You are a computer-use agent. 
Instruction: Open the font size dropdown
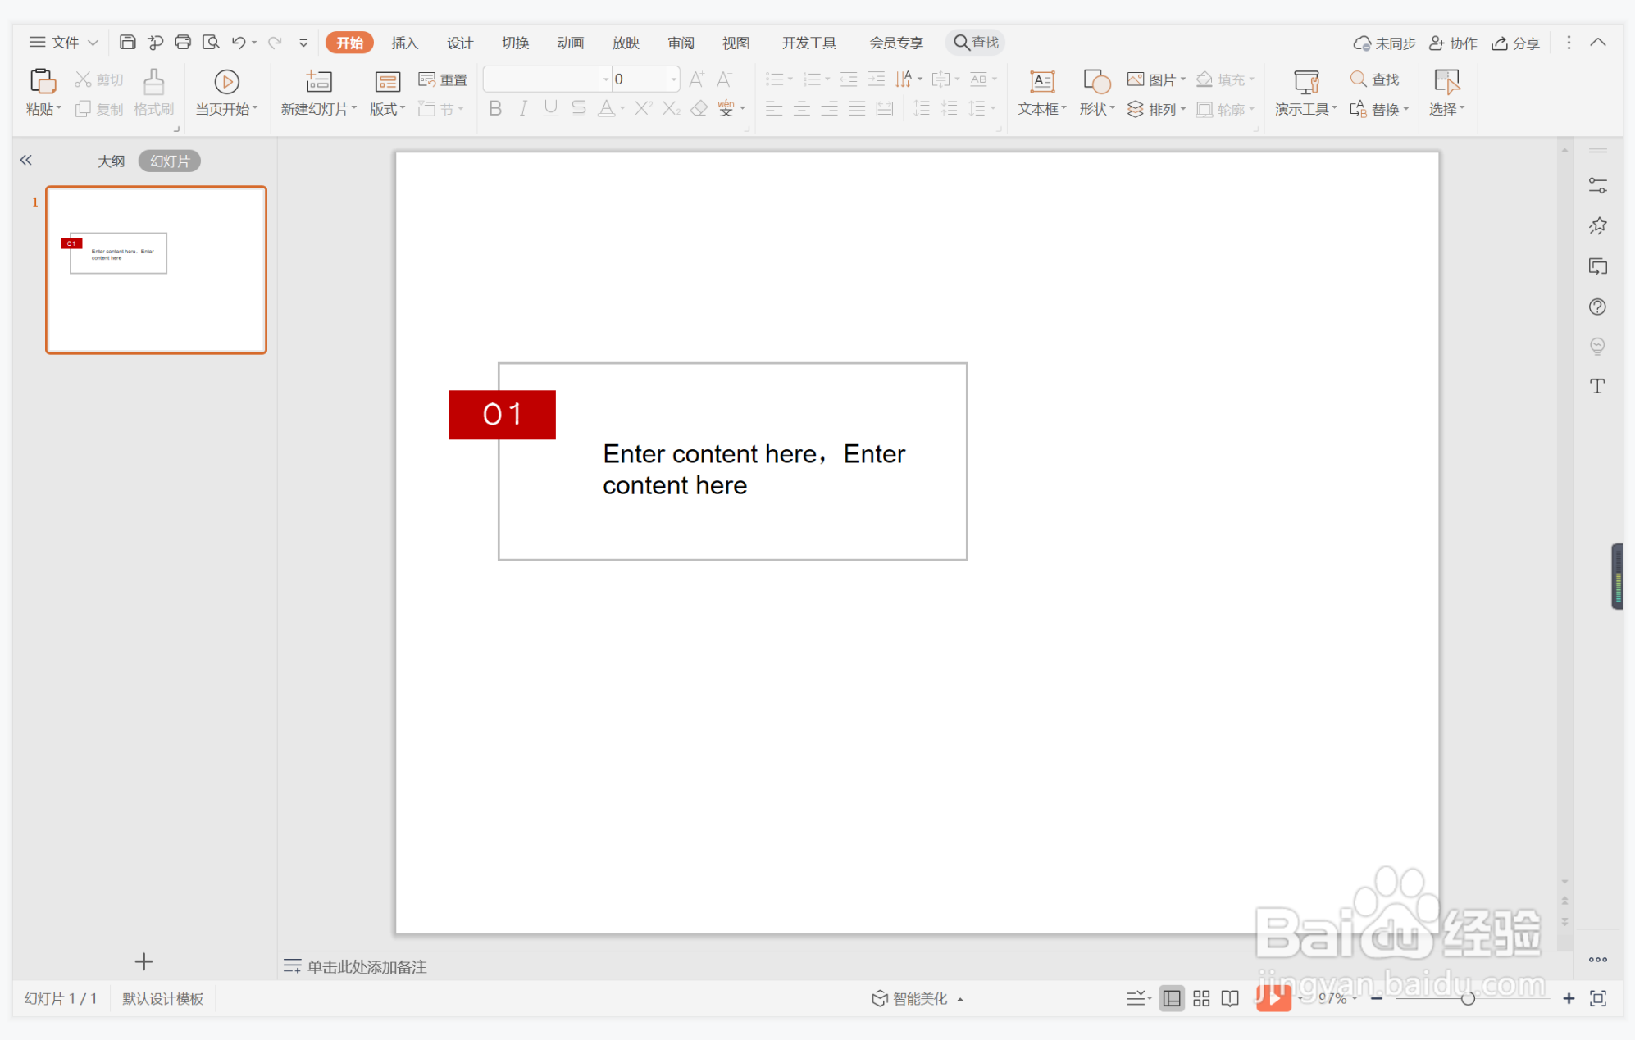673,79
